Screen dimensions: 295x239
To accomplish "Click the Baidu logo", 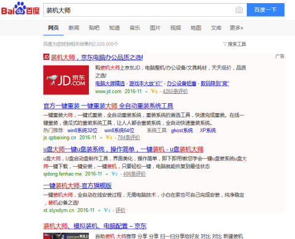I will pyautogui.click(x=20, y=9).
